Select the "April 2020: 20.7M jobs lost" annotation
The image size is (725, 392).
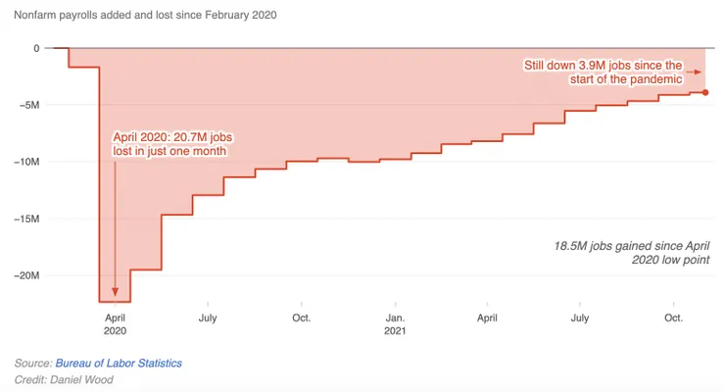pos(172,143)
